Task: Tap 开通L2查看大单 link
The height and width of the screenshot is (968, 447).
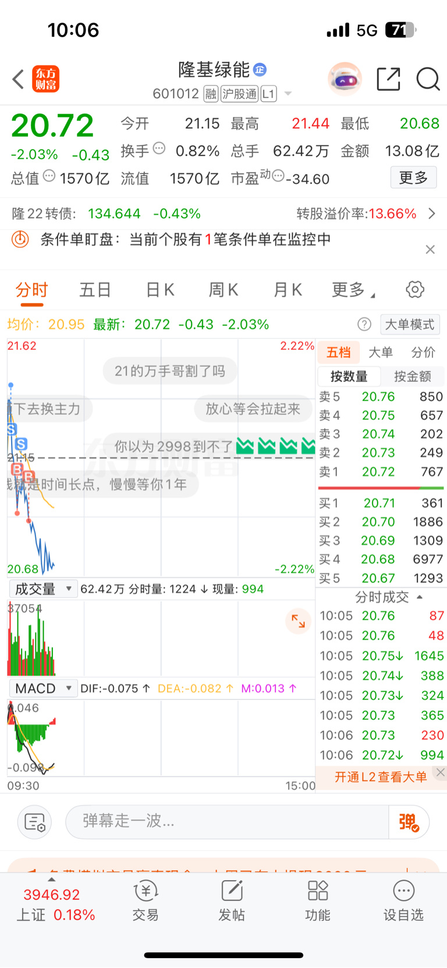Action: click(x=381, y=777)
